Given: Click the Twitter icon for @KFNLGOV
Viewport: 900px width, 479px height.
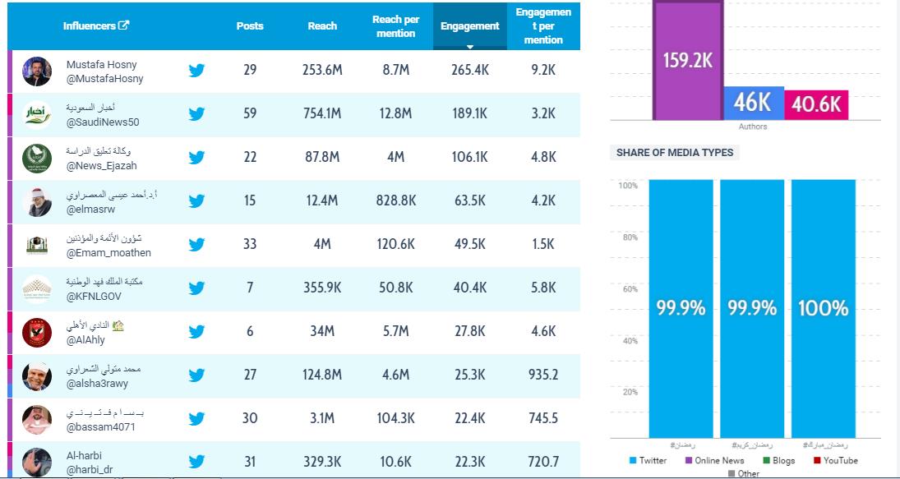Looking at the screenshot, I should click(x=196, y=288).
